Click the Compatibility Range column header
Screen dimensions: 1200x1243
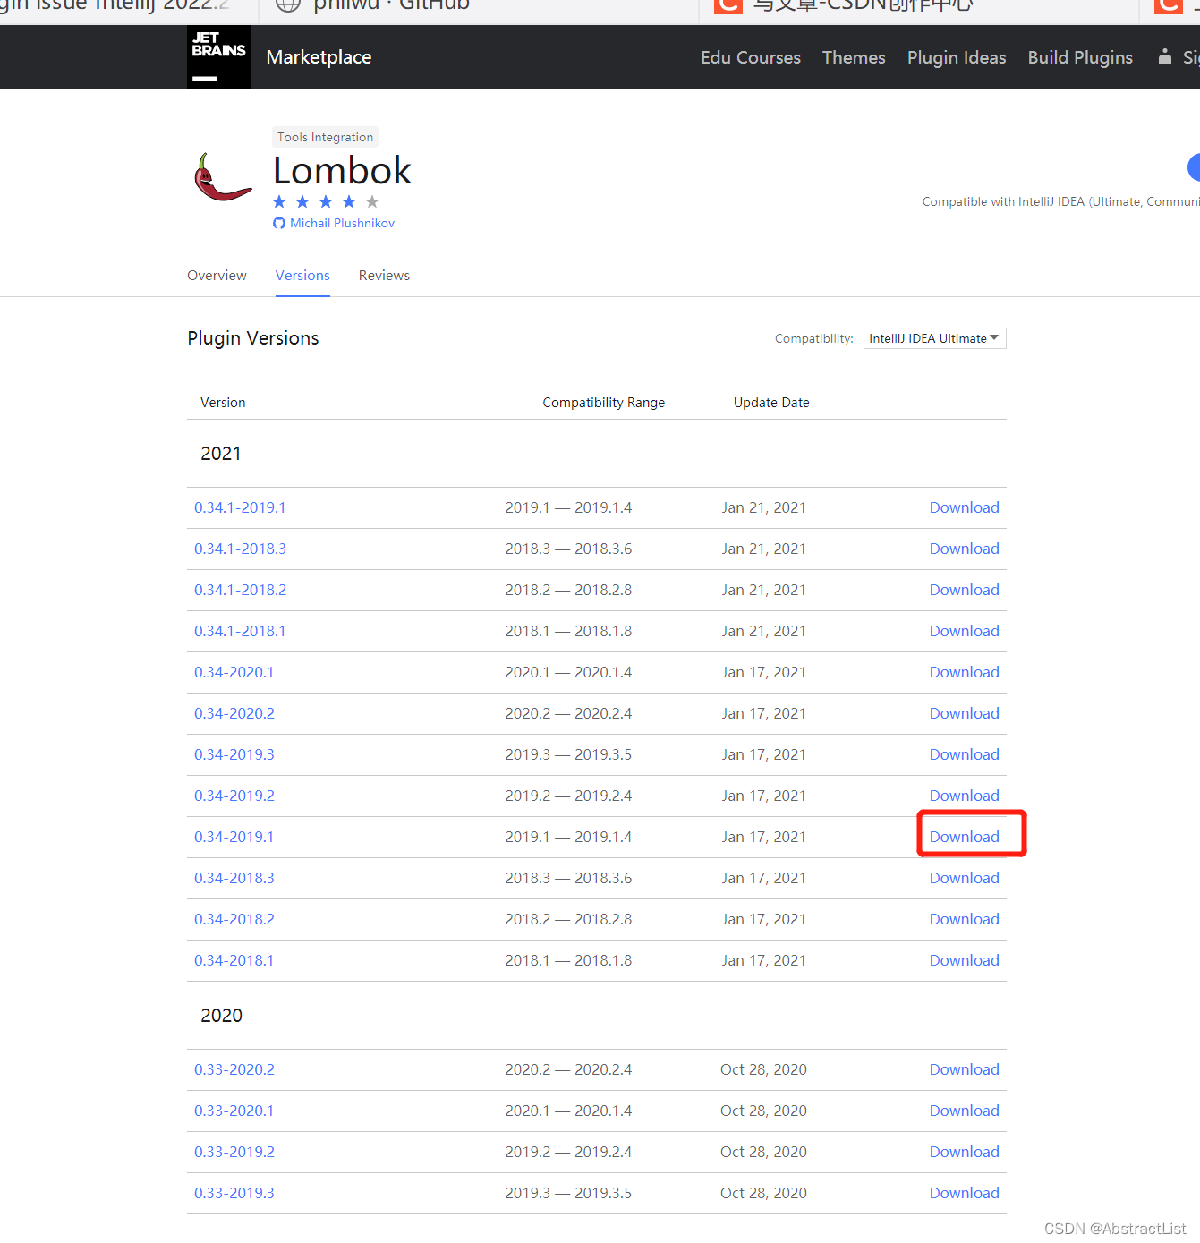(x=603, y=403)
